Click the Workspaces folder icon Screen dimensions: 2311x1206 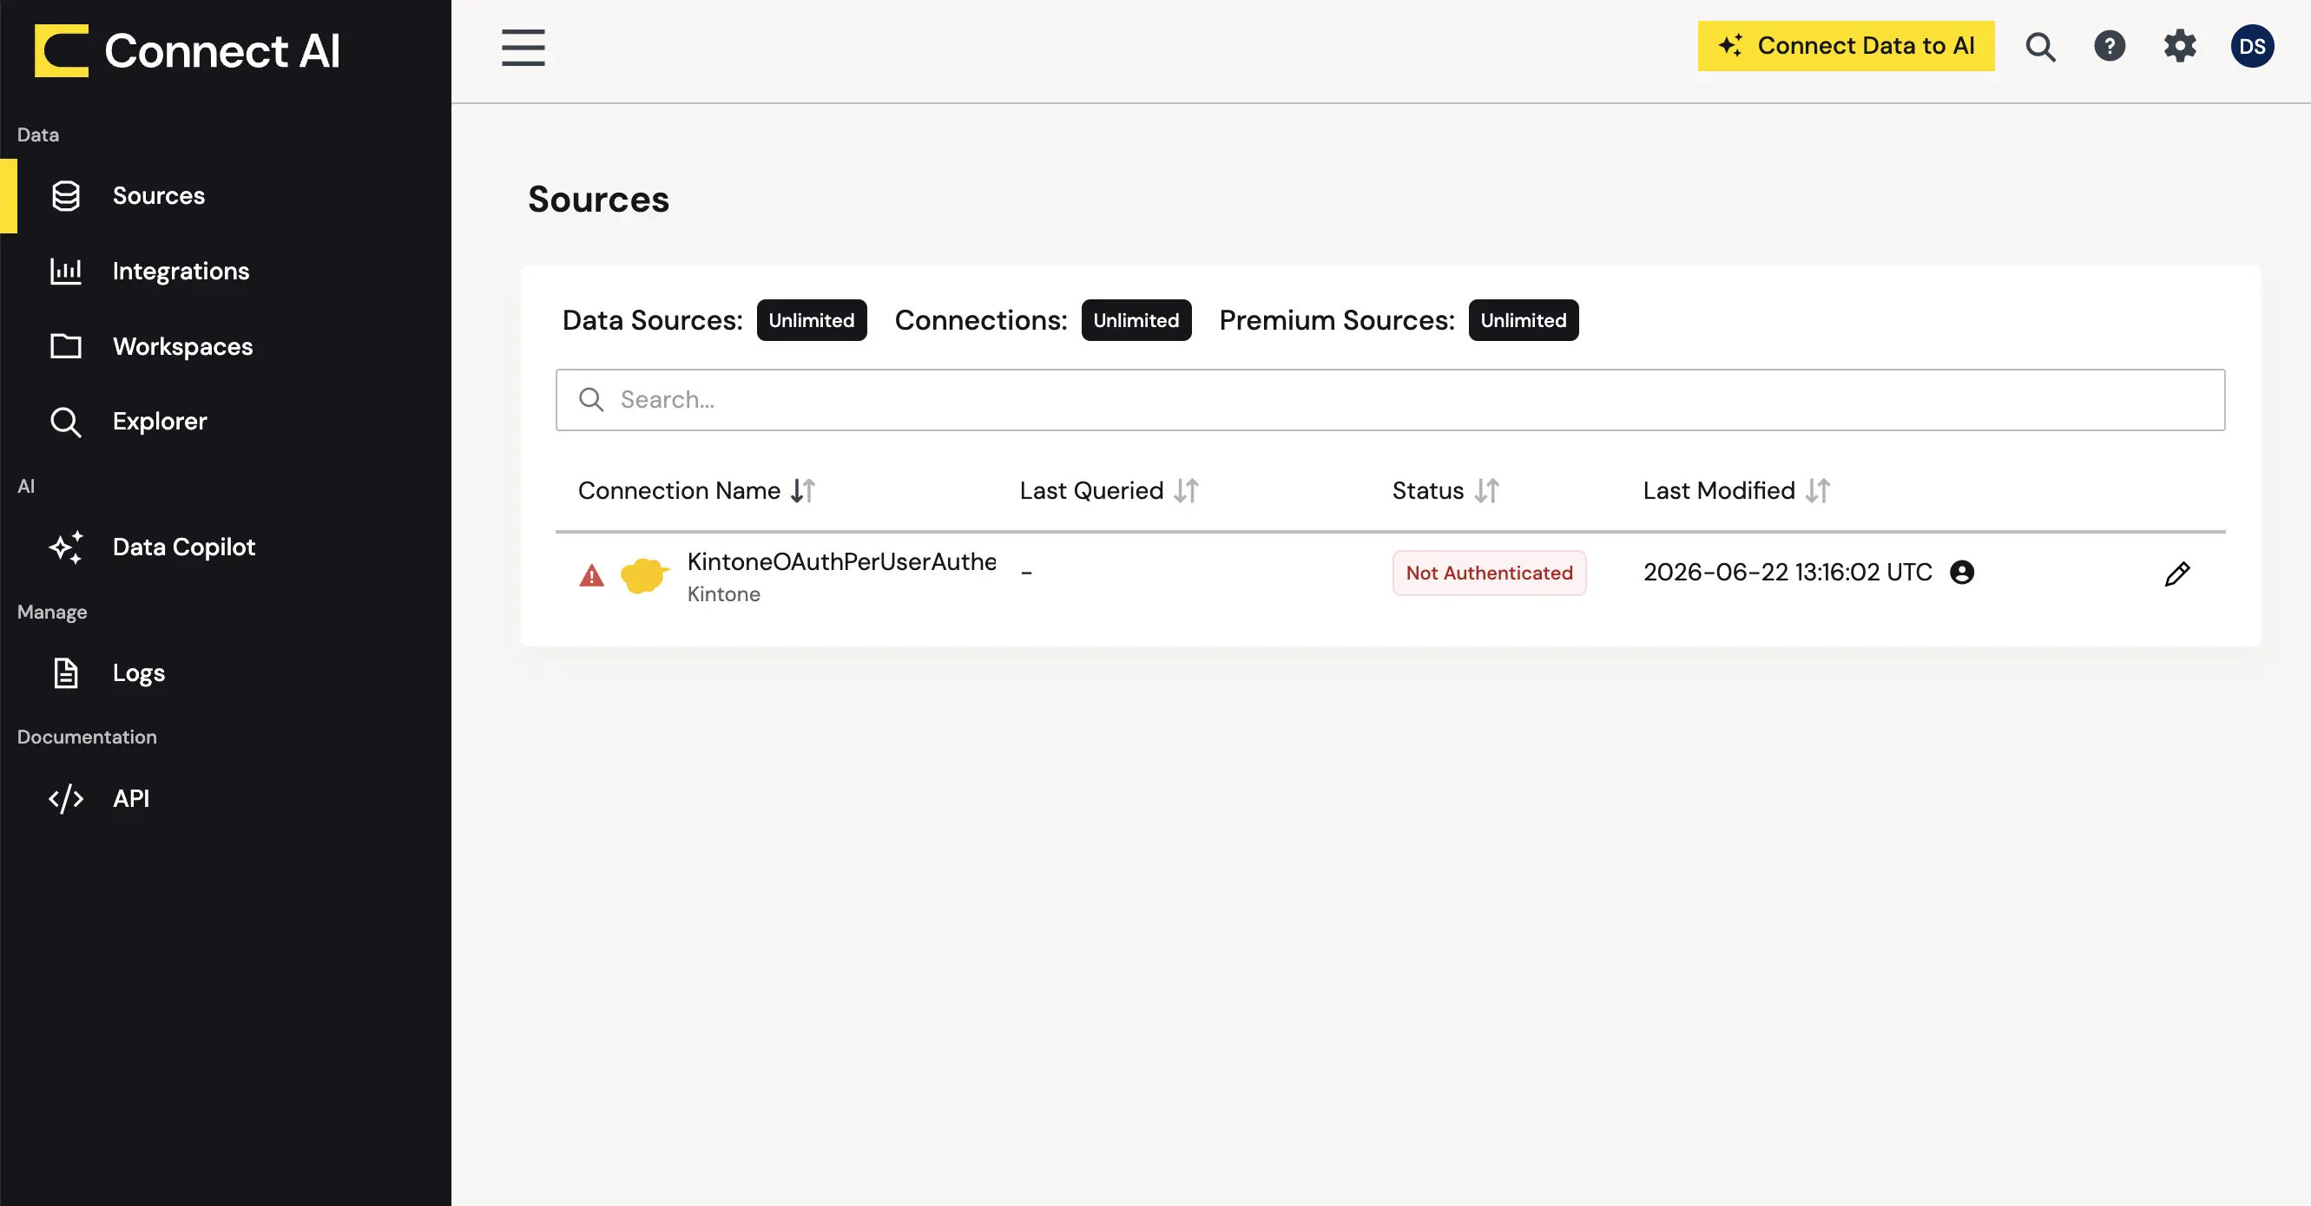point(65,346)
